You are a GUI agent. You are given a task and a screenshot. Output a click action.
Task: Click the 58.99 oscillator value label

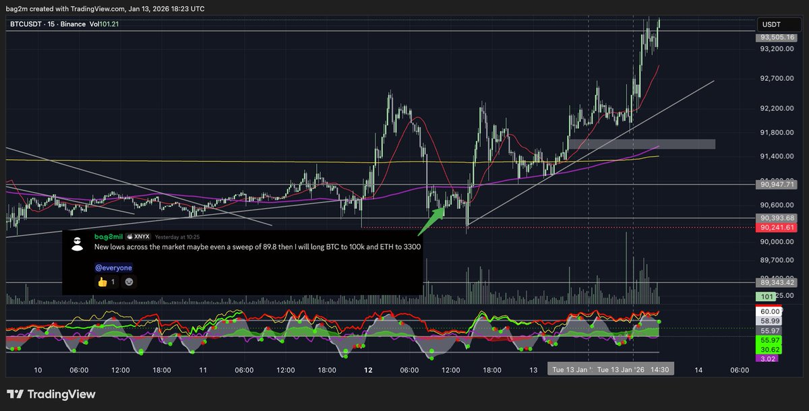coord(769,321)
